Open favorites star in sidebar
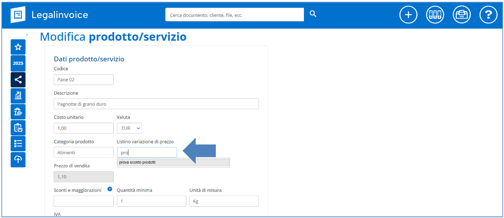 click(18, 47)
